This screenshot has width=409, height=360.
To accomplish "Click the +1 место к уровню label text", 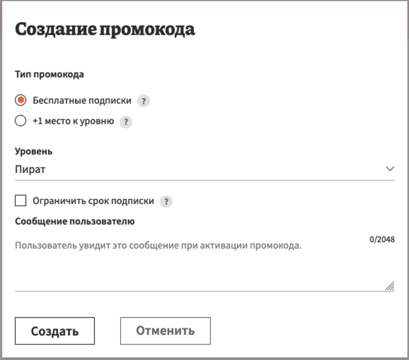I will tap(73, 122).
